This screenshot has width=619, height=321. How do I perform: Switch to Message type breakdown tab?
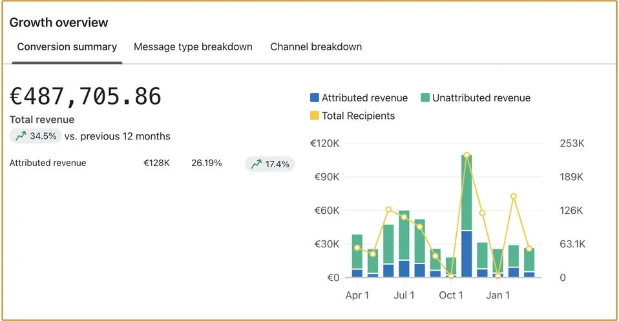tap(193, 47)
